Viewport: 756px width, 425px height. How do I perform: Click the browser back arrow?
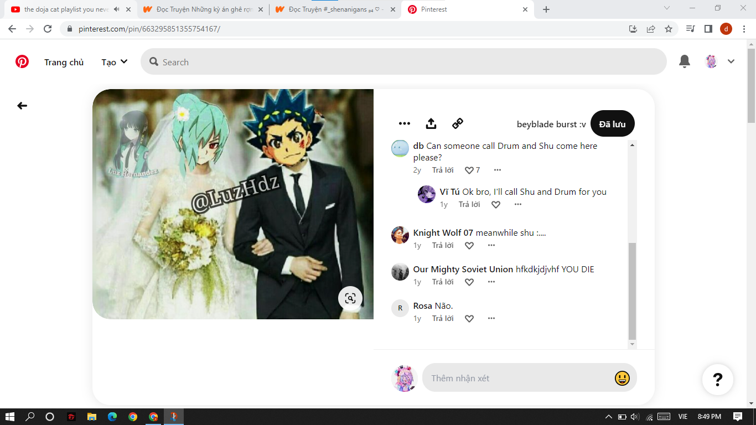(12, 29)
